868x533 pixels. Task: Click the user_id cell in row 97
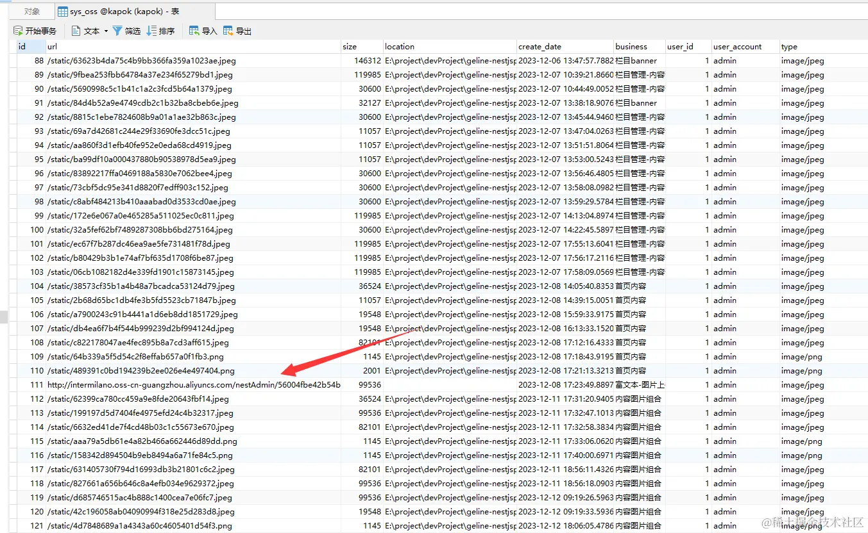[689, 188]
